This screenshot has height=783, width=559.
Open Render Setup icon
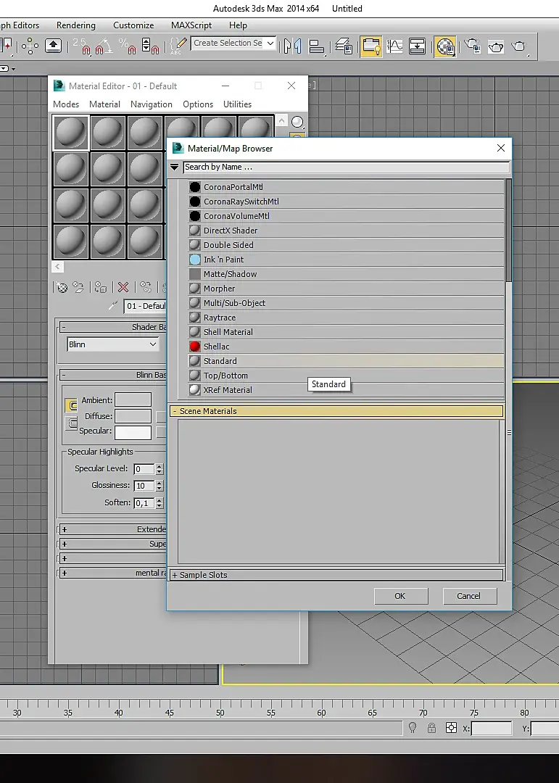pyautogui.click(x=472, y=46)
